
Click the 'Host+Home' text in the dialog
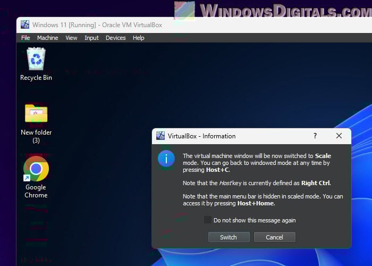[256, 204]
